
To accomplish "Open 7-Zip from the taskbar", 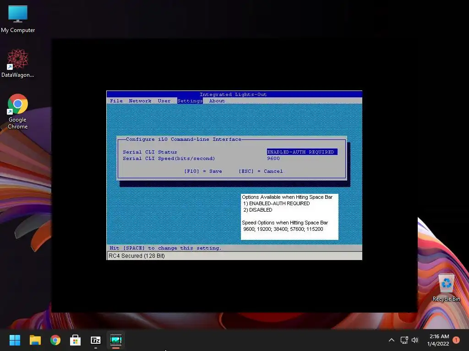I will pyautogui.click(x=96, y=340).
